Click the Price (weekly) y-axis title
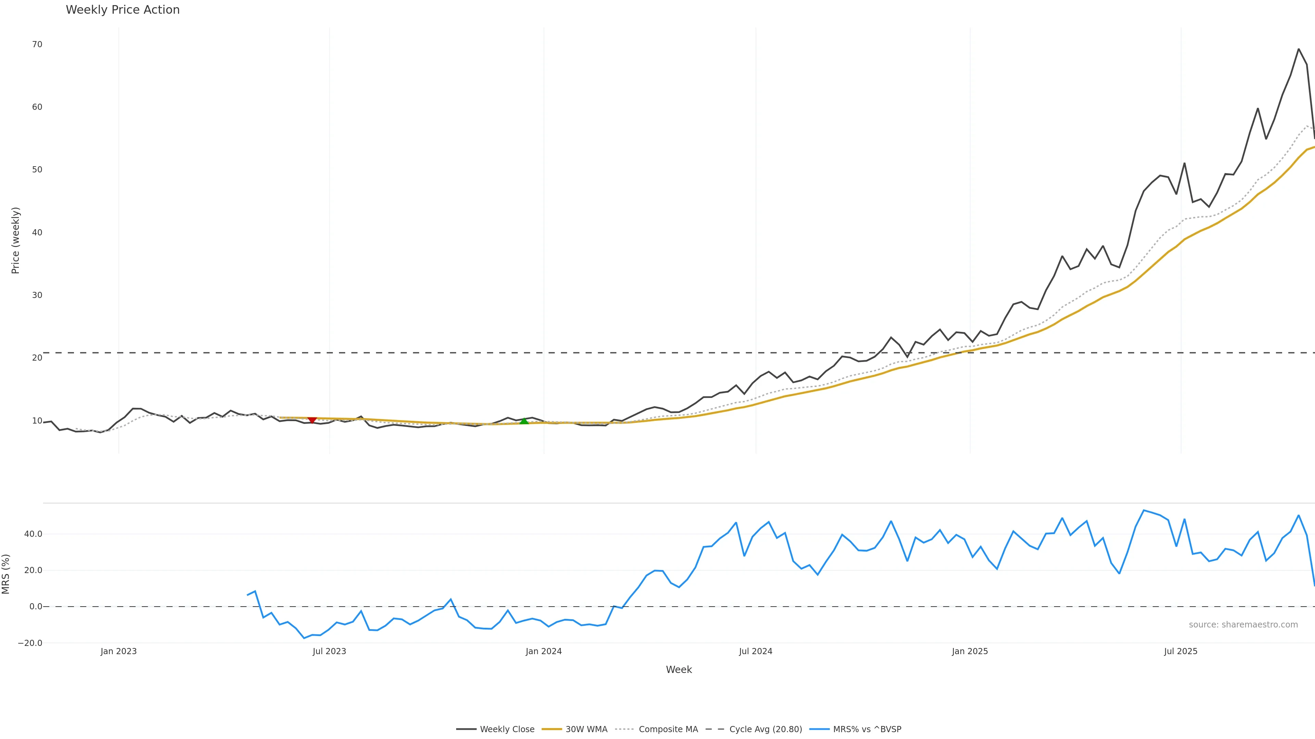 pos(15,240)
